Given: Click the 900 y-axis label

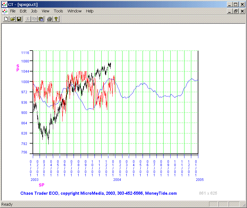Looking at the screenshot, I should pyautogui.click(x=24, y=113).
